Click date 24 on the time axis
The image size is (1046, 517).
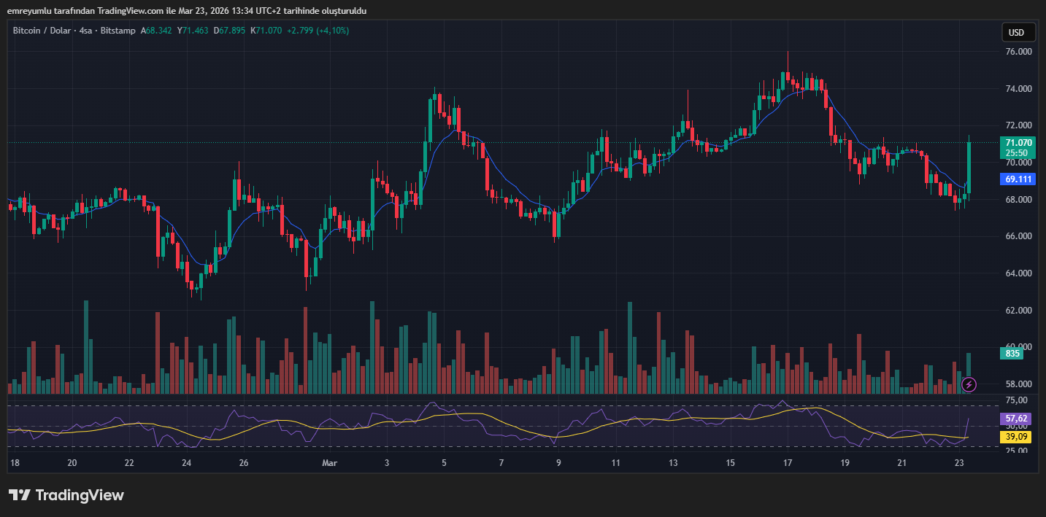coord(186,463)
